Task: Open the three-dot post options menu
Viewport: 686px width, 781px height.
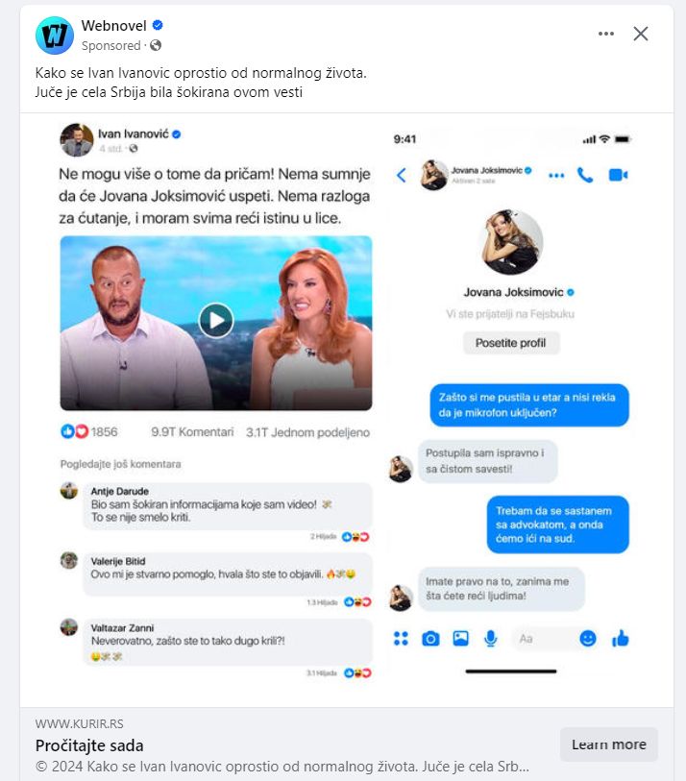Action: click(606, 34)
